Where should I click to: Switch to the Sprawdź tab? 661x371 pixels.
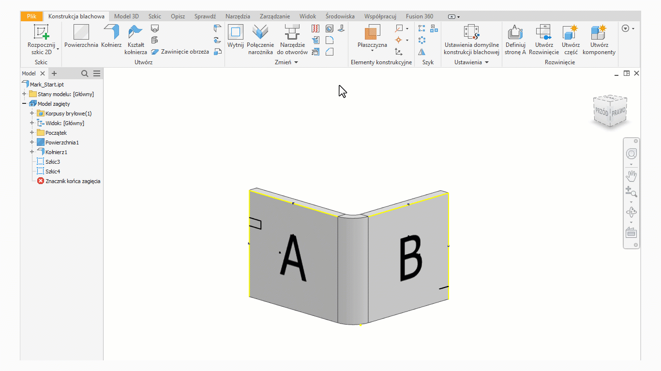(x=205, y=16)
